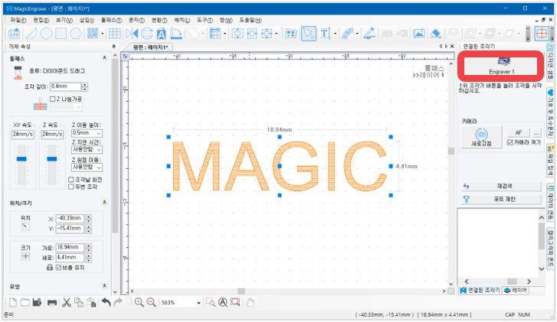Click the Rotate object icon

146,34
